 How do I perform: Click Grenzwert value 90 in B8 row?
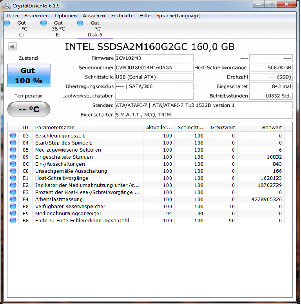(232, 221)
